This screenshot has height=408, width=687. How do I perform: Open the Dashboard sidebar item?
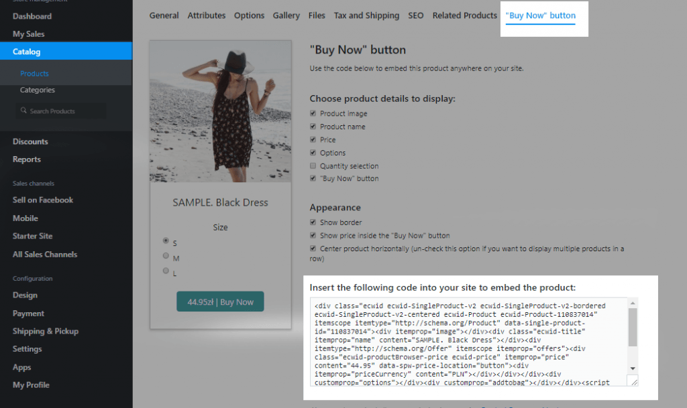32,16
